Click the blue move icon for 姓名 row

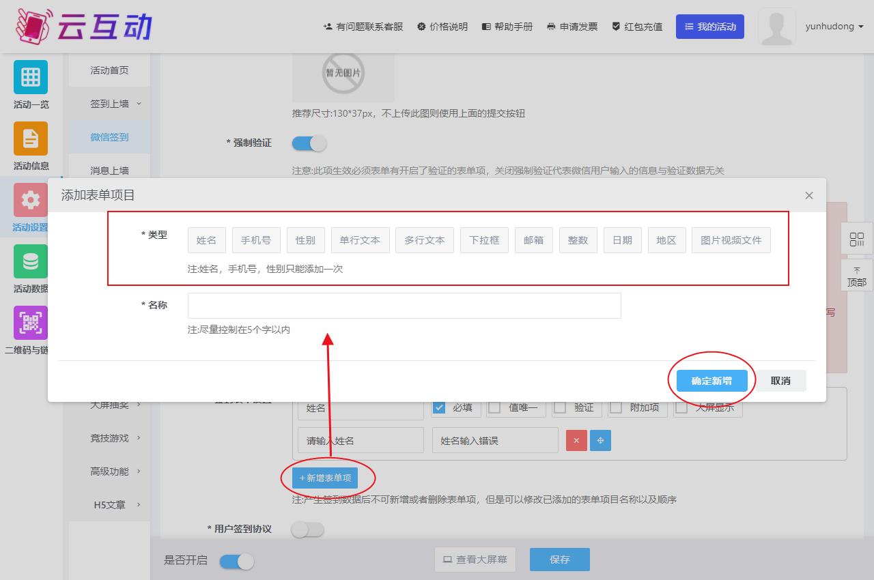pos(601,441)
